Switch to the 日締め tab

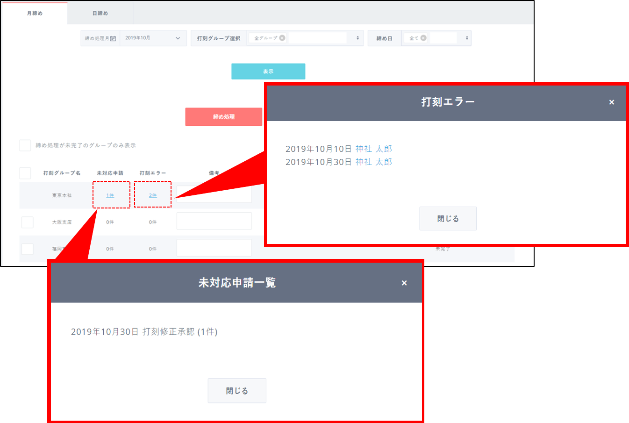(100, 13)
